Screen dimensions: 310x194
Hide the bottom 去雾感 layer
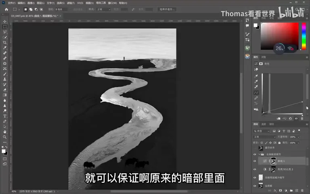pos(255,186)
